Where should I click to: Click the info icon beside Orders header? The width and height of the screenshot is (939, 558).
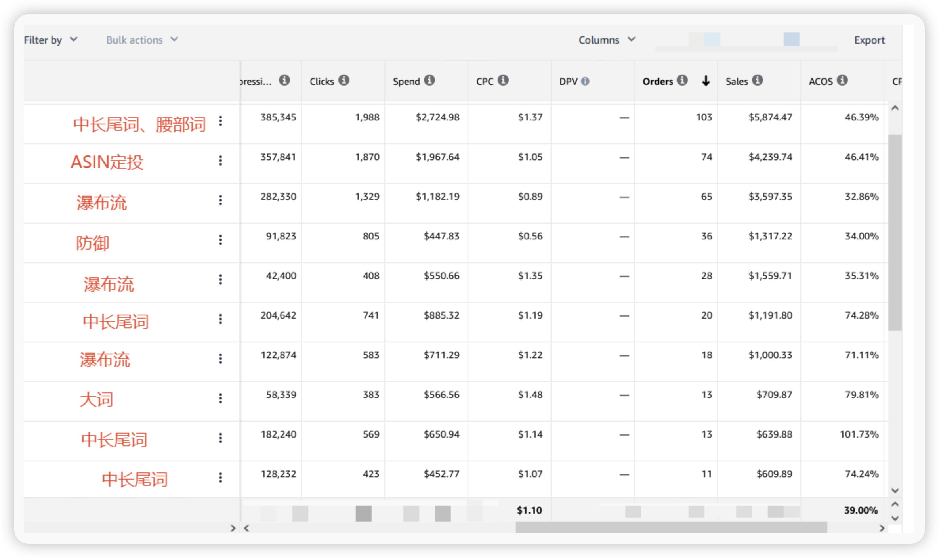tap(682, 80)
